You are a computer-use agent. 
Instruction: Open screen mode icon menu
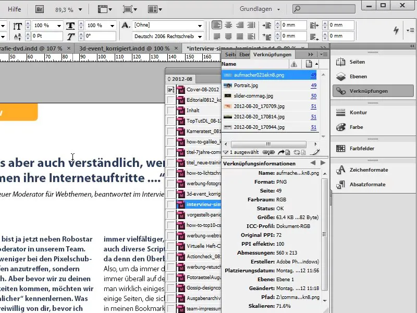pyautogui.click(x=130, y=9)
